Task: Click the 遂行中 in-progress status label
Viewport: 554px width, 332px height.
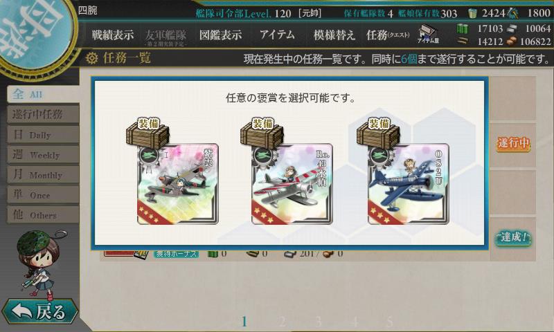Action: pos(513,143)
